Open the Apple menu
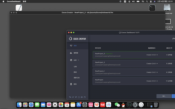 [x=3, y=2]
